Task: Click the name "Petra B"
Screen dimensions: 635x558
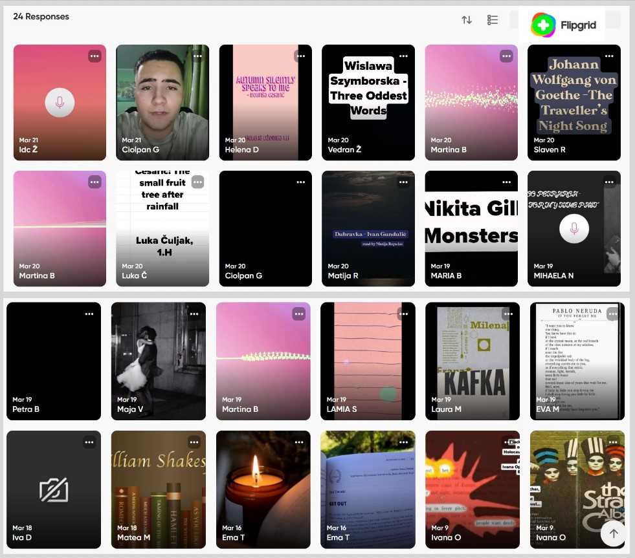Action: coord(25,409)
